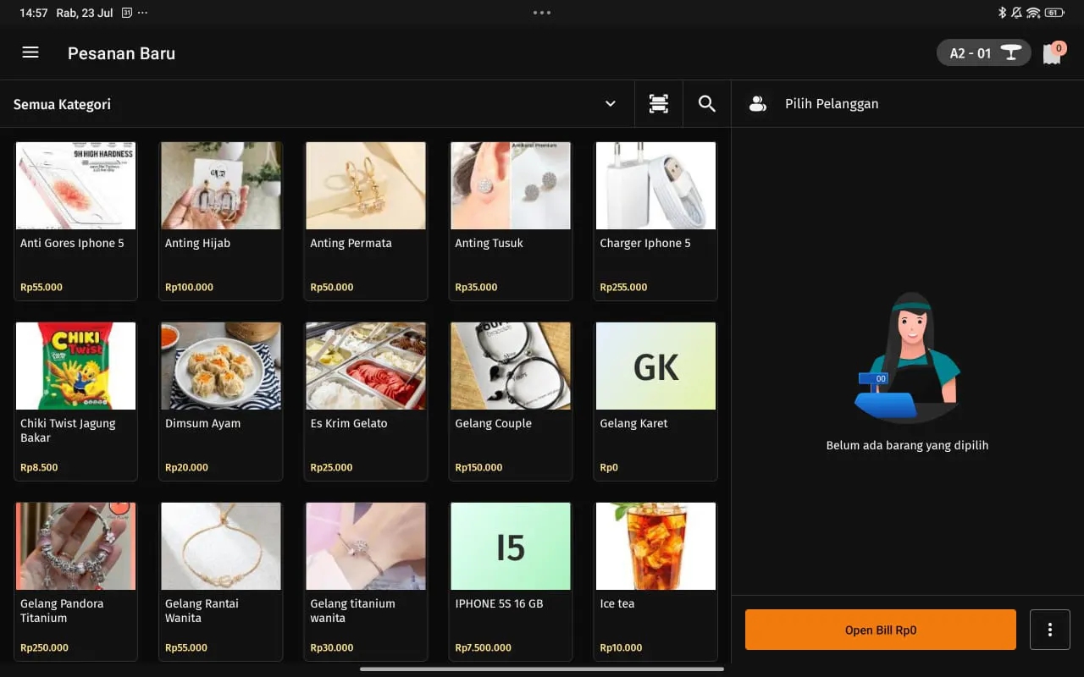1084x677 pixels.
Task: Pick the IPHONE 5S 16 GB tile
Action: point(511,581)
